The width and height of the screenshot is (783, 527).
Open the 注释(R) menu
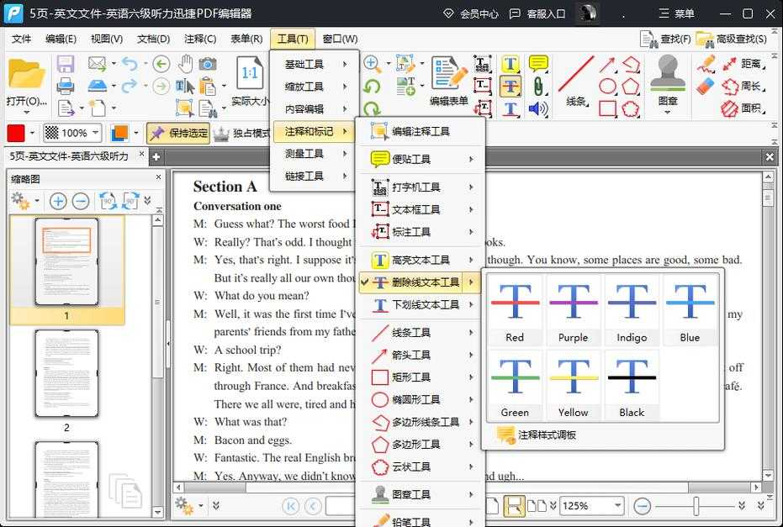(200, 39)
